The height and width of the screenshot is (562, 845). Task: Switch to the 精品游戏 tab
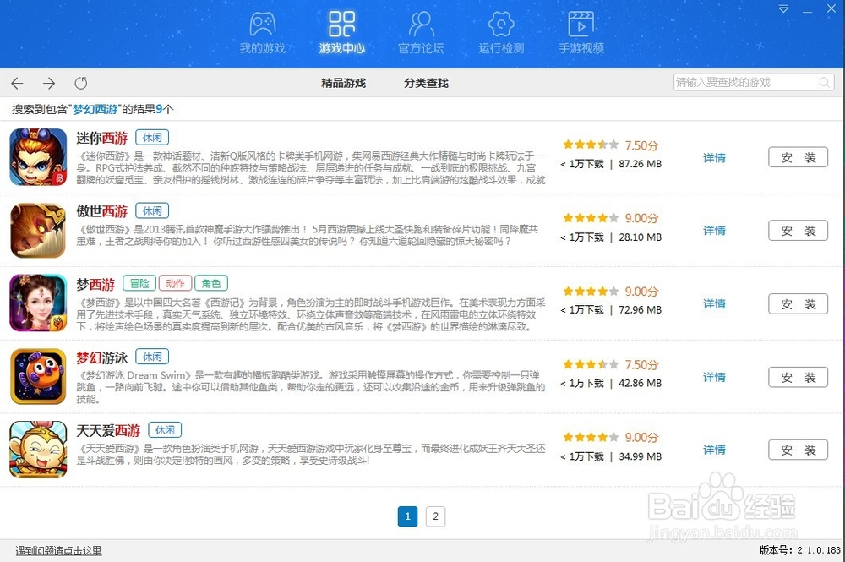coord(342,84)
